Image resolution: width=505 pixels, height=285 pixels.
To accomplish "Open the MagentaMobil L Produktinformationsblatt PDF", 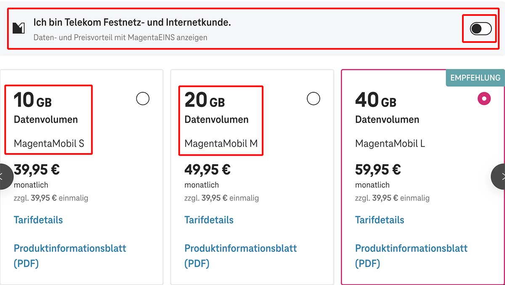I will click(412, 256).
